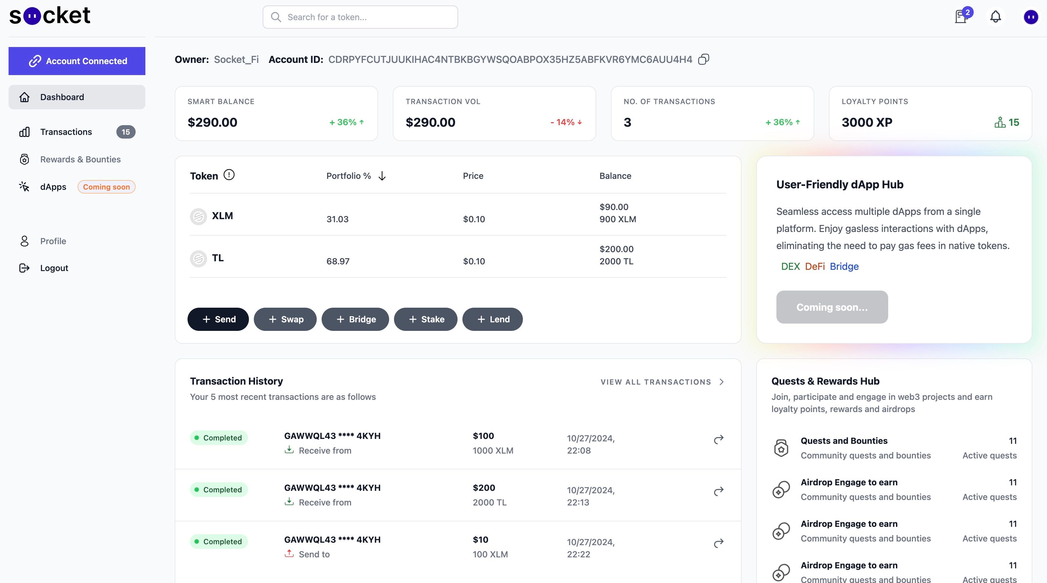1047x583 pixels.
Task: Click the Account Connected button
Action: 77,61
